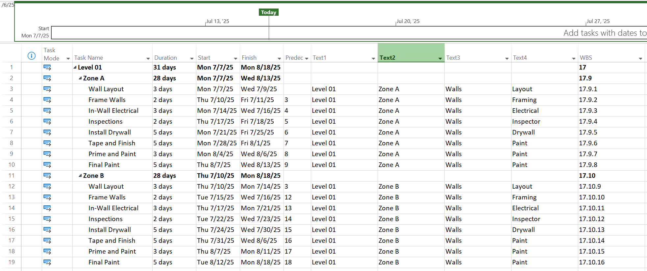The width and height of the screenshot is (647, 271).
Task: Click the Today marker on the timeline
Action: coord(269,12)
